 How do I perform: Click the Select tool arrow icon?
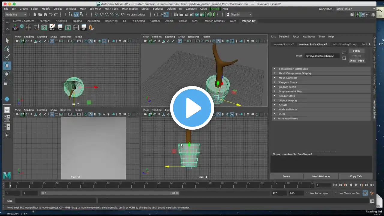(7, 41)
